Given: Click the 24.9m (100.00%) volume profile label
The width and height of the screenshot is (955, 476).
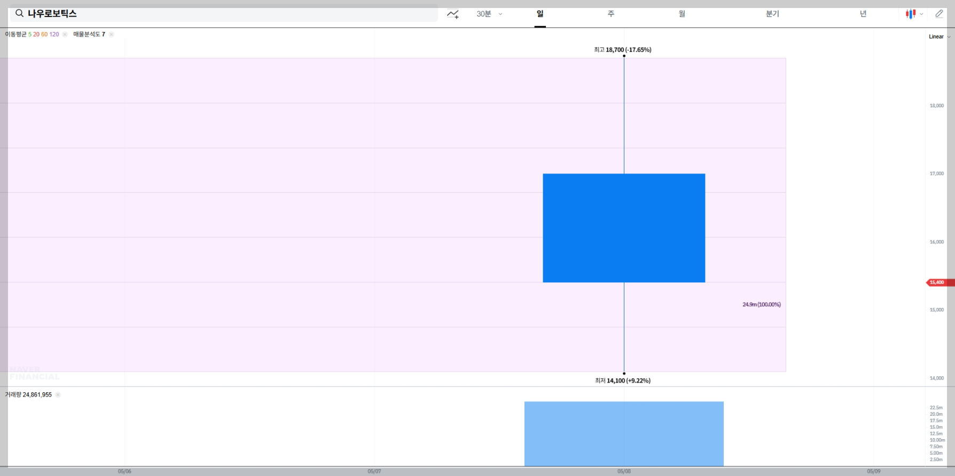Looking at the screenshot, I should click(x=762, y=305).
